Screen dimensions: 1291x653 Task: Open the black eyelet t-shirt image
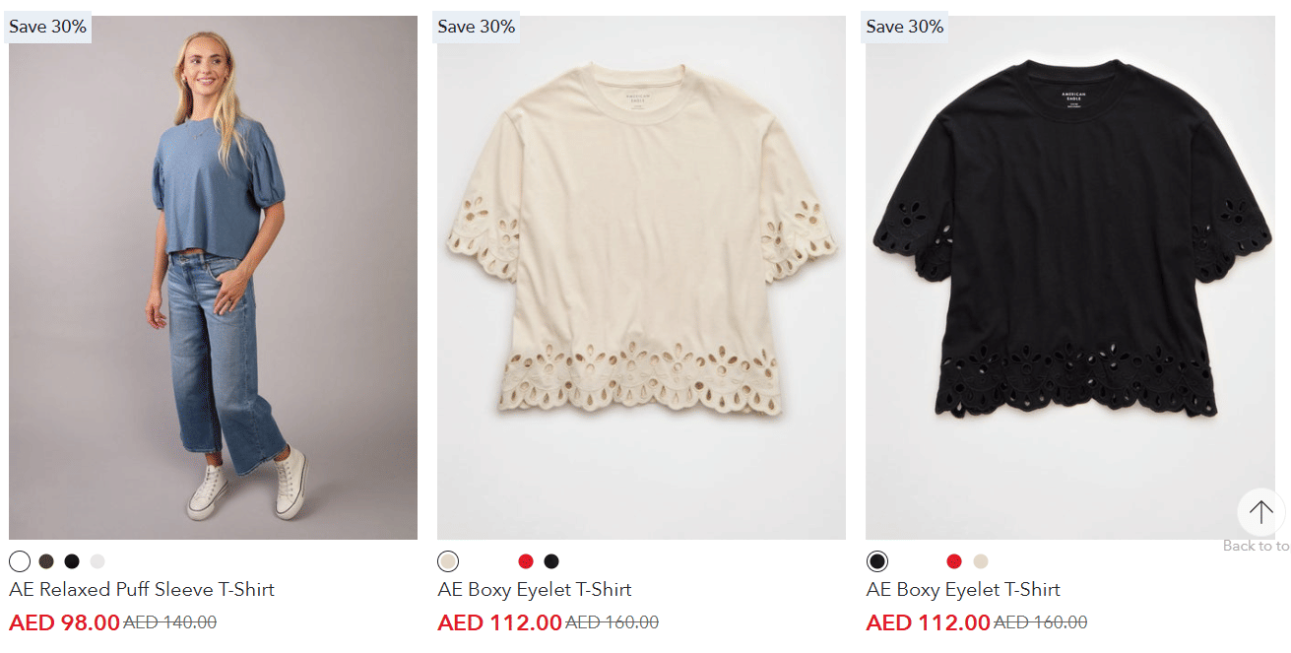[x=1069, y=278]
